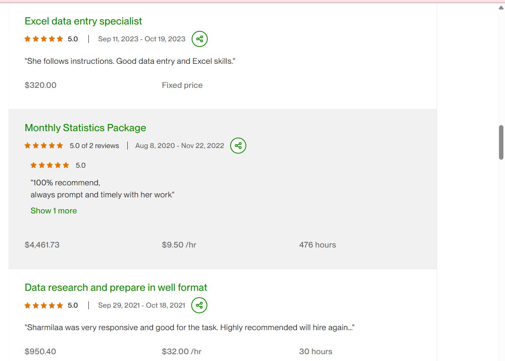
Task: Share the Excel data entry specialist job
Action: [x=200, y=39]
